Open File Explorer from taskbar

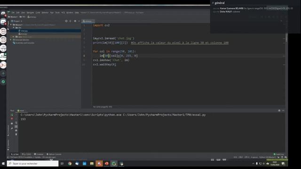[92, 163]
